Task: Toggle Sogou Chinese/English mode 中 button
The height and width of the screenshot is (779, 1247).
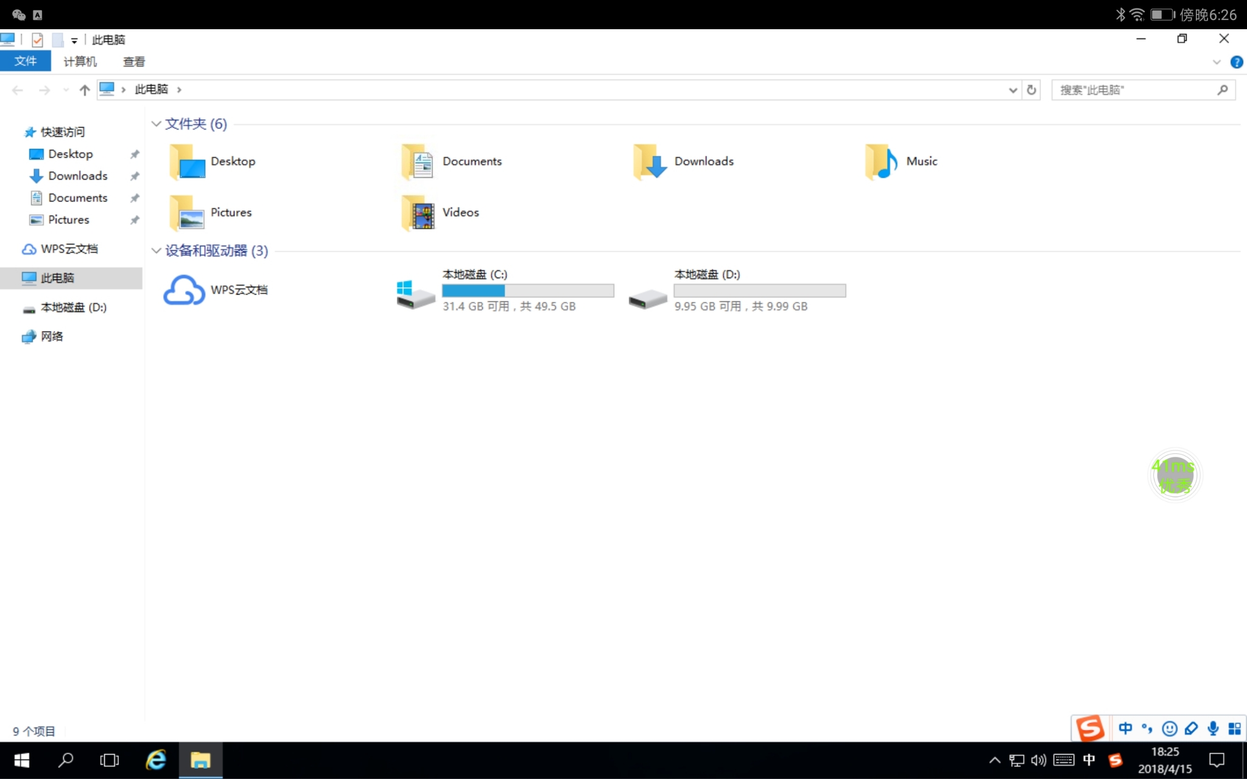Action: click(x=1125, y=728)
